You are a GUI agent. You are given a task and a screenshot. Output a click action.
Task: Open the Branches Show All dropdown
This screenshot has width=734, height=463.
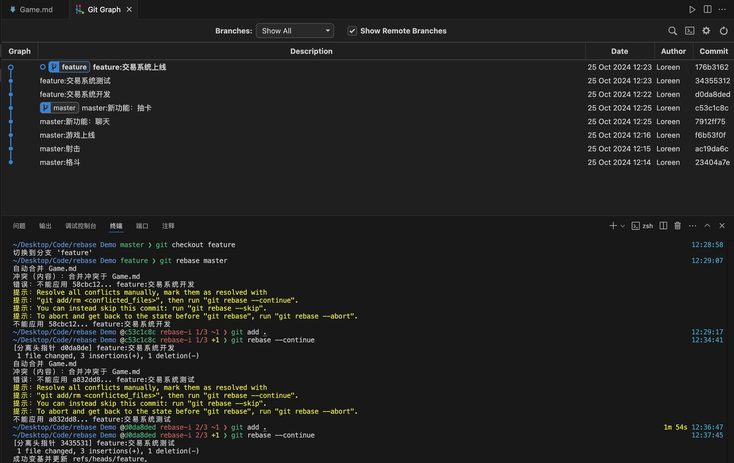[x=295, y=31]
